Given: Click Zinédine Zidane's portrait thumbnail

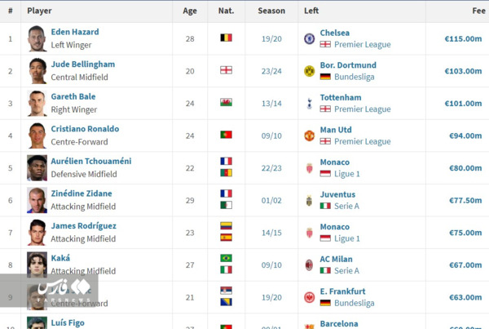Looking at the screenshot, I should (37, 200).
